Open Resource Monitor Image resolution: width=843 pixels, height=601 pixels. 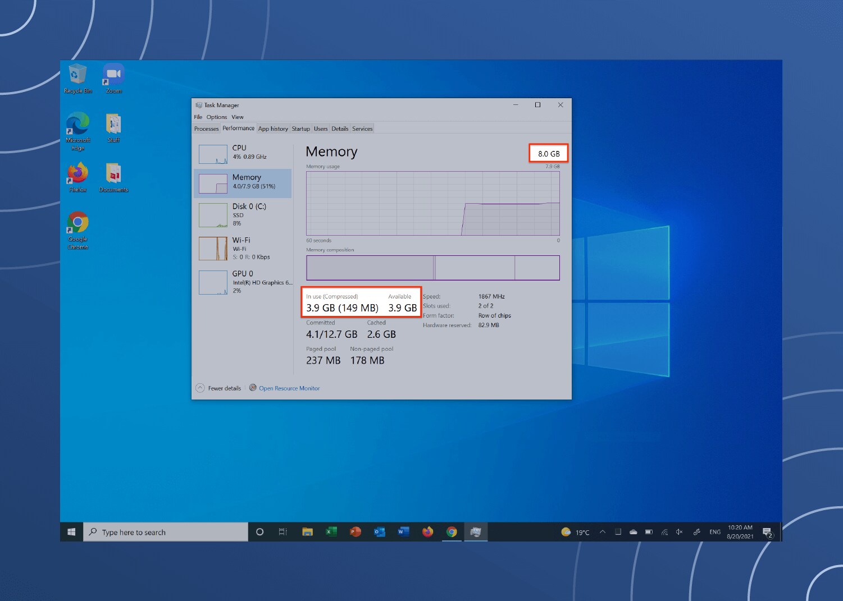289,388
